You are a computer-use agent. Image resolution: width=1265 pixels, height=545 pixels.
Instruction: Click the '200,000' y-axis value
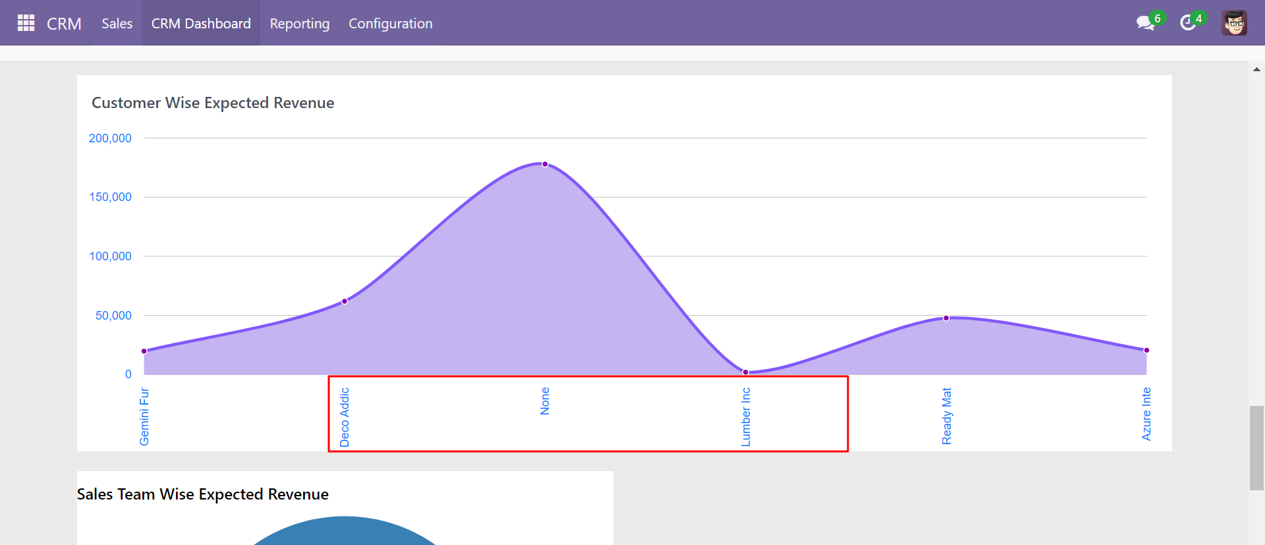(110, 138)
